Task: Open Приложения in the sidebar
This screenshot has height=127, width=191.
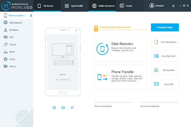Action: tap(17, 23)
